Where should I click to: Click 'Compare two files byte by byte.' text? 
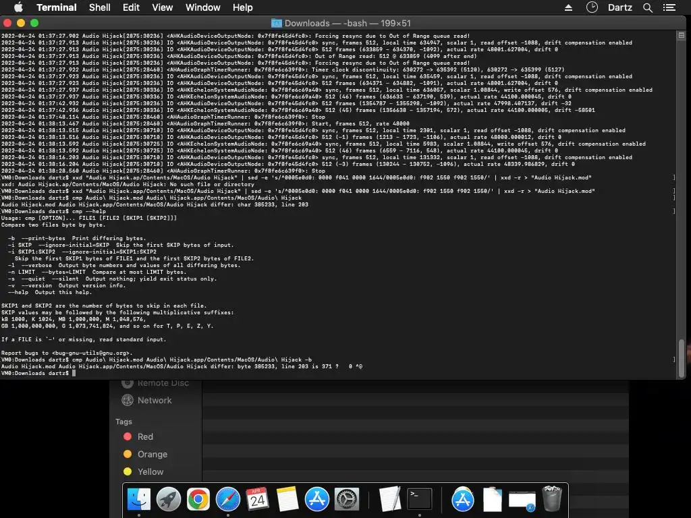click(53, 225)
